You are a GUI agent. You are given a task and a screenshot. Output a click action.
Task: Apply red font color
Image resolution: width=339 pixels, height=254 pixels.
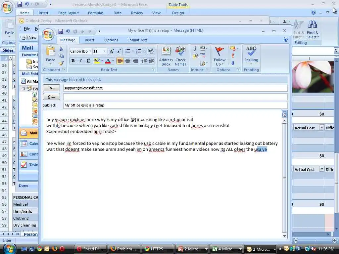(108, 61)
